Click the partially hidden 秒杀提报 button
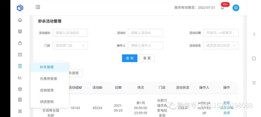 (x=76, y=73)
